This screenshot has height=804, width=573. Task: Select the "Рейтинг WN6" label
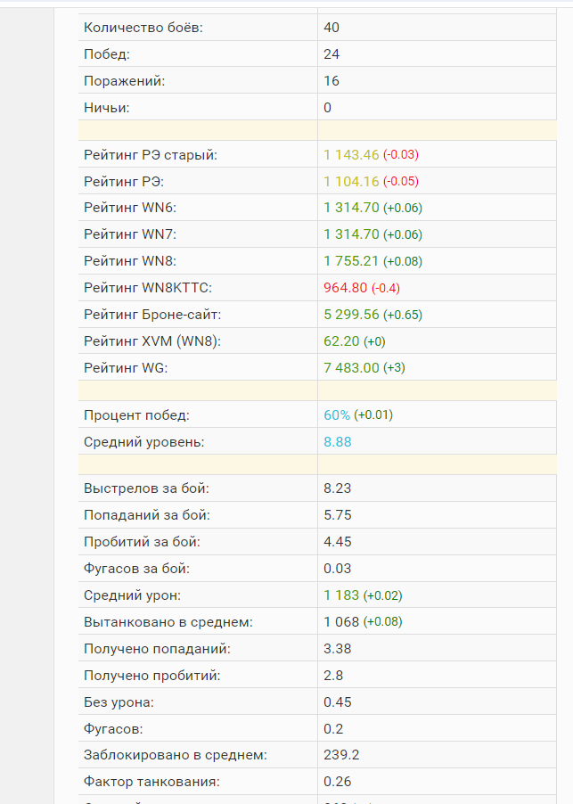point(129,208)
